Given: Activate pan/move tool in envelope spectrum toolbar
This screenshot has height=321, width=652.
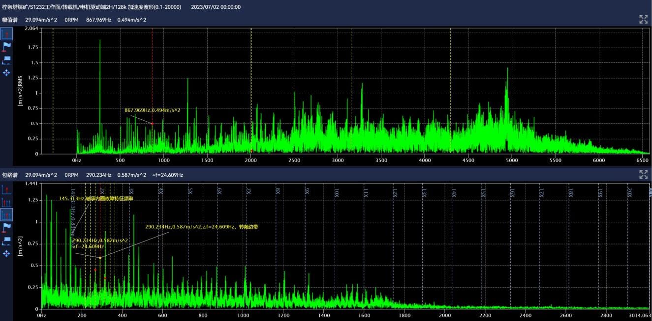Looking at the screenshot, I should click(x=6, y=253).
